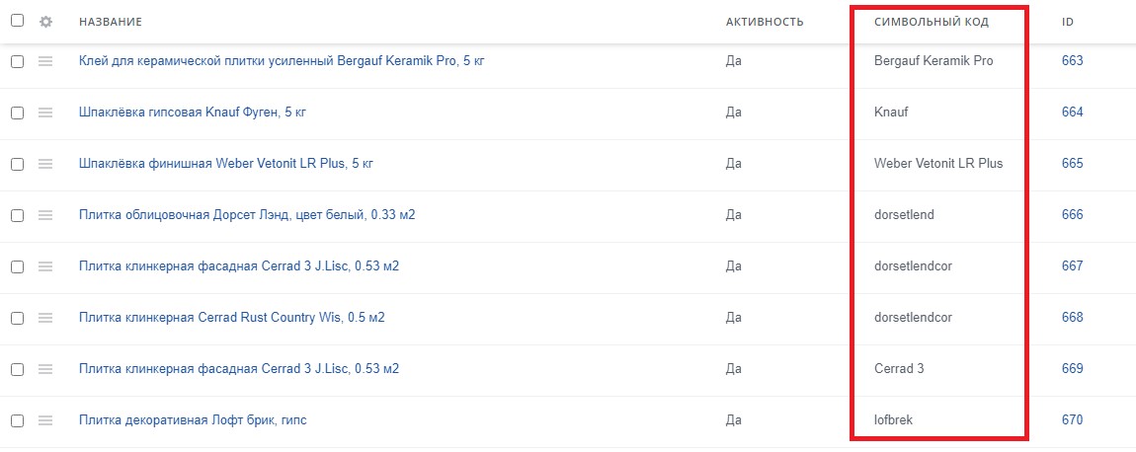Open the table settings gear icon
Screen dimensions: 1136x452
[45, 22]
